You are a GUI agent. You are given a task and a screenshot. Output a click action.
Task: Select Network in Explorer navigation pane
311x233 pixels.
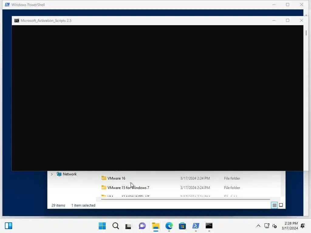click(70, 174)
